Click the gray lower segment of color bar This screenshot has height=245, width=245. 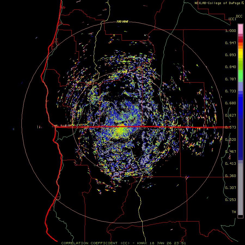240,189
